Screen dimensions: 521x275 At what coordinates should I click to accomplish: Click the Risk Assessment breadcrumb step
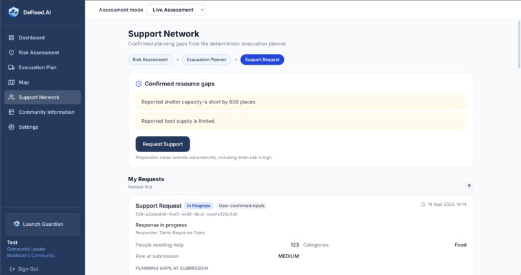[x=150, y=60]
